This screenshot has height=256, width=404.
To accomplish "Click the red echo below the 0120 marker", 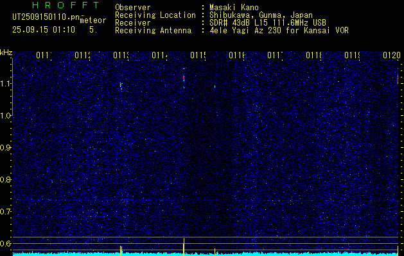I will click(x=398, y=80).
